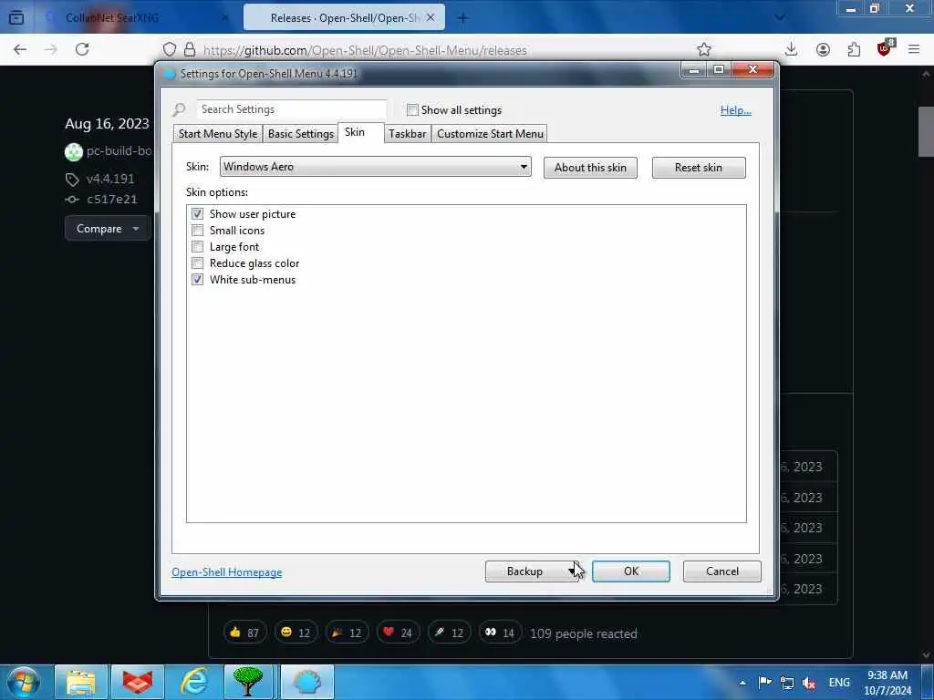Close the Releases Open-Shell tab
Screen dimensions: 934x700
pyautogui.click(x=431, y=18)
